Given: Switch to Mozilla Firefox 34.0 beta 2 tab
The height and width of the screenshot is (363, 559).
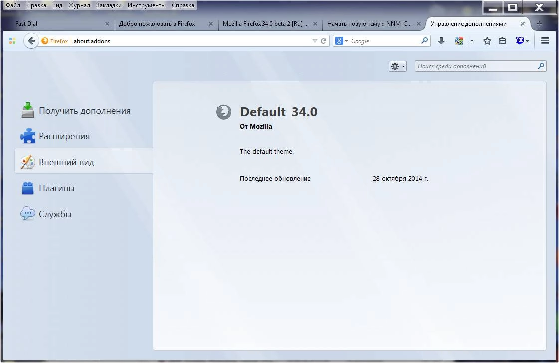Looking at the screenshot, I should [x=270, y=24].
